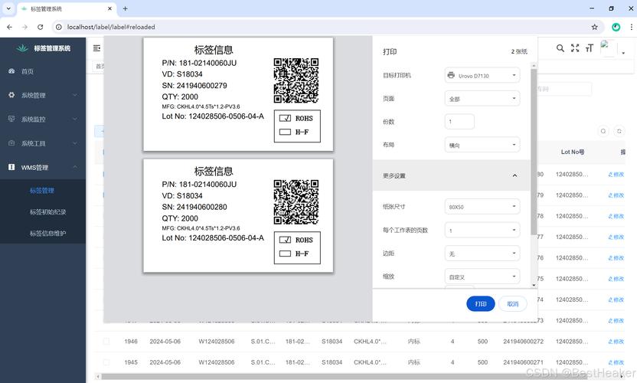
Task: Expand the 系统管理 sidebar menu
Action: tap(43, 95)
